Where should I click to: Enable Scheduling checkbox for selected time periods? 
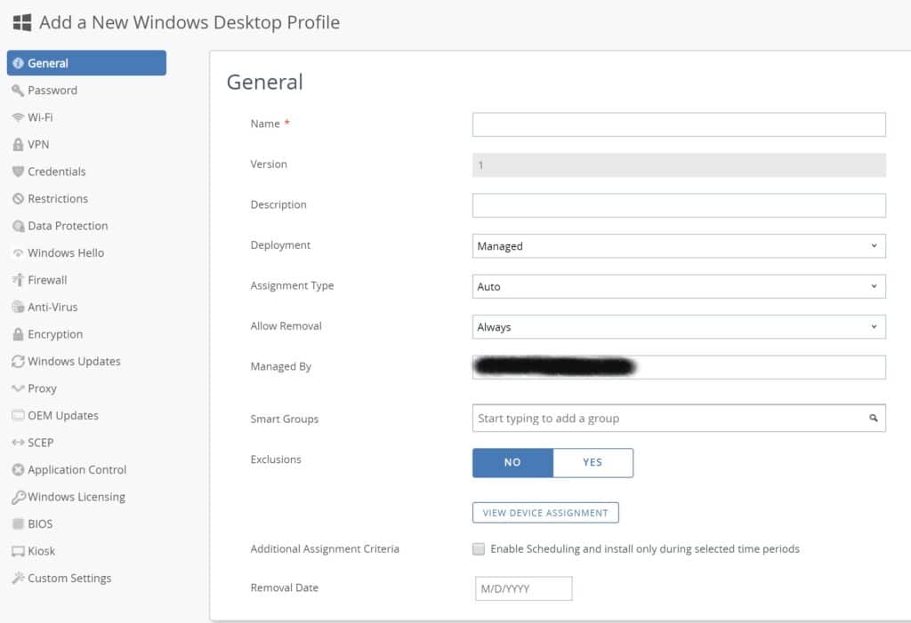click(479, 549)
